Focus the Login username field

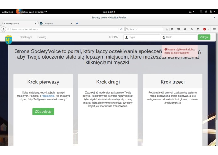coord(142,37)
